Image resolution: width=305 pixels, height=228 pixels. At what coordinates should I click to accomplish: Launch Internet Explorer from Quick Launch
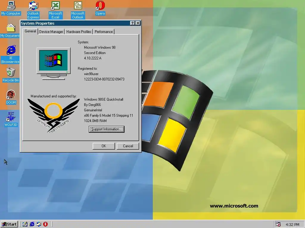pyautogui.click(x=32, y=224)
